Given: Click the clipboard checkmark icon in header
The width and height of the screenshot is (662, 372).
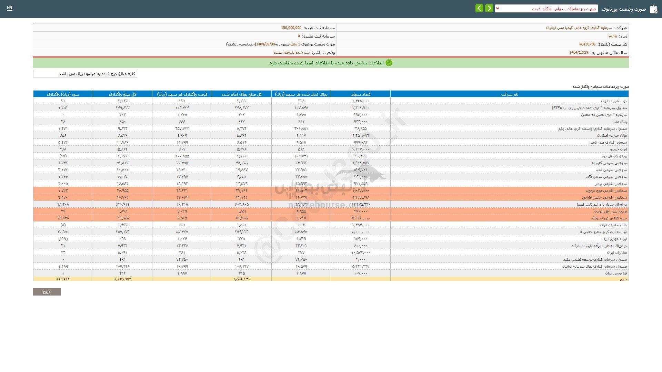Looking at the screenshot, I should pos(653,9).
